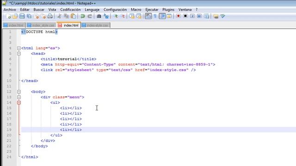Open a file using the Open folder icon
This screenshot has height=166, width=296.
15,17
